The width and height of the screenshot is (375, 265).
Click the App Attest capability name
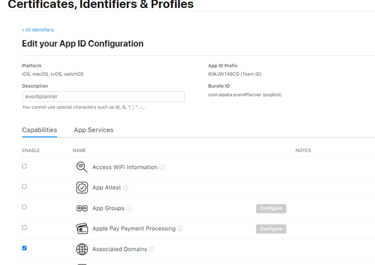[x=107, y=187]
